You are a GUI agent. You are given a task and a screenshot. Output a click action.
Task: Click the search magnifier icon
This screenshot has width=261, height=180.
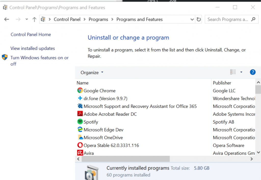[253, 19]
